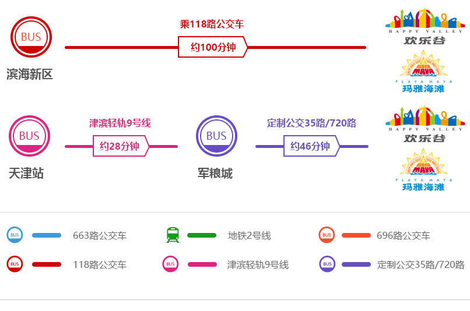Click the 约100分钟 duration label
The width and height of the screenshot is (470, 311).
[x=213, y=47]
